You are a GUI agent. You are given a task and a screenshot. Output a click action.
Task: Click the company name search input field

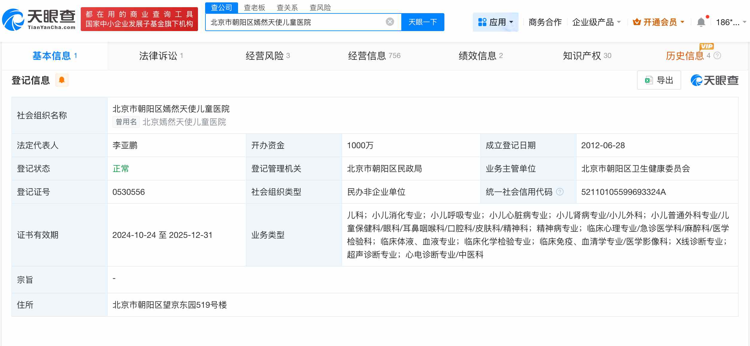299,22
